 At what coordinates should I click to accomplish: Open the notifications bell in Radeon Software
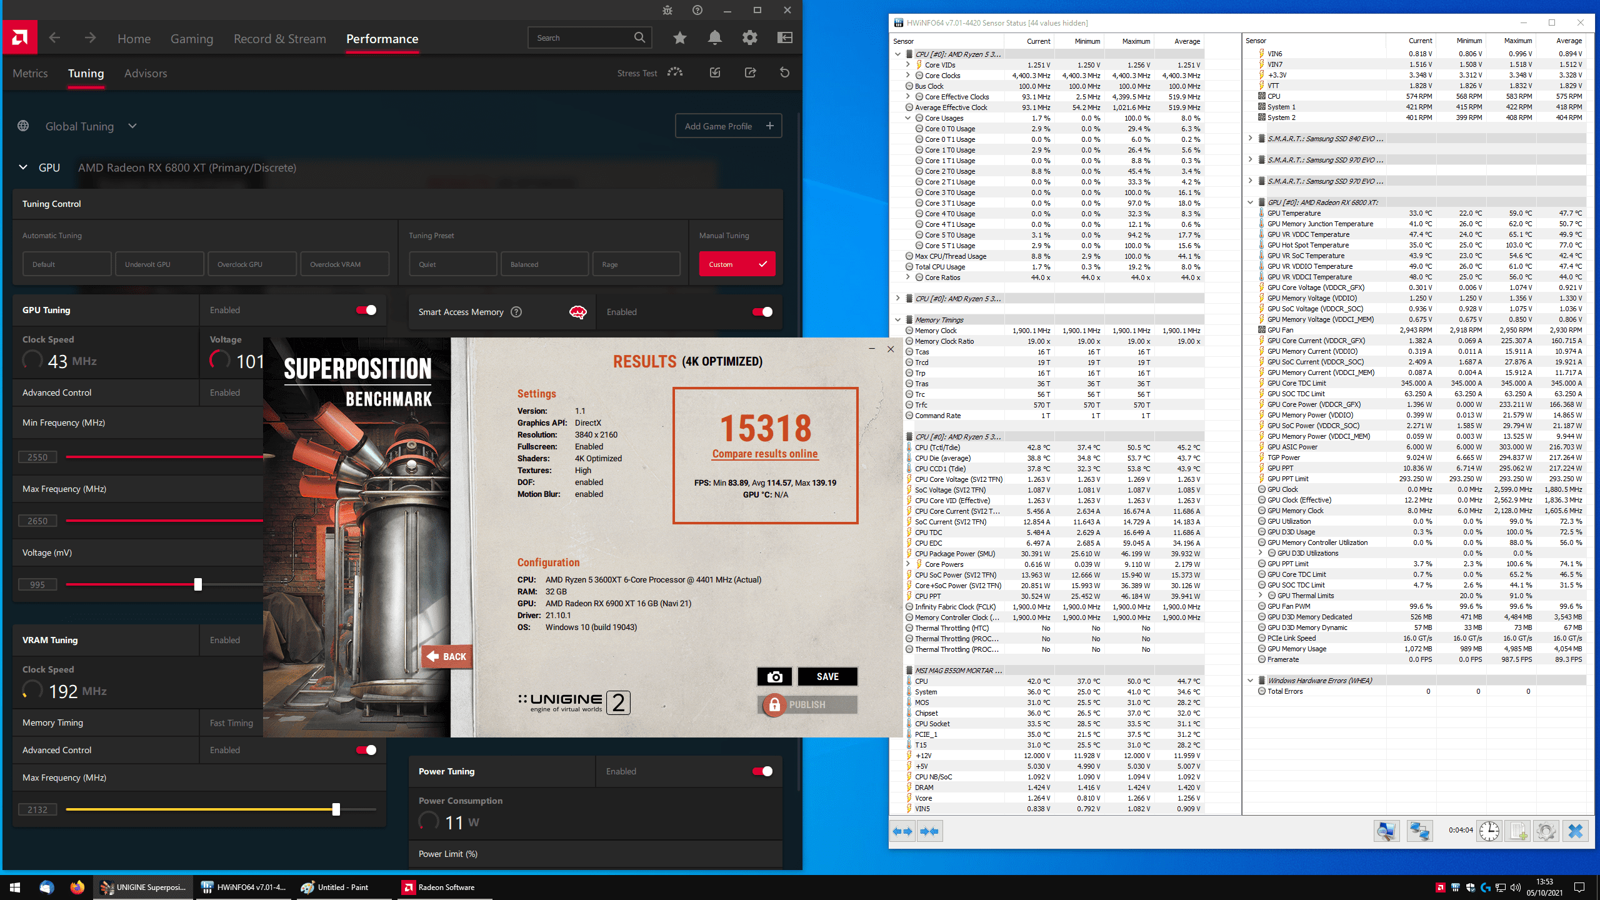(x=715, y=38)
